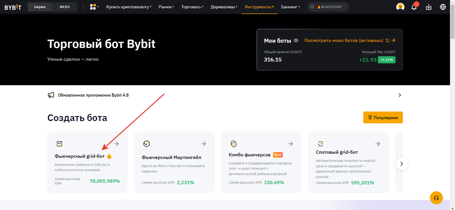455x210 pixels.
Task: Open the support headset chat button
Action: pos(436,197)
